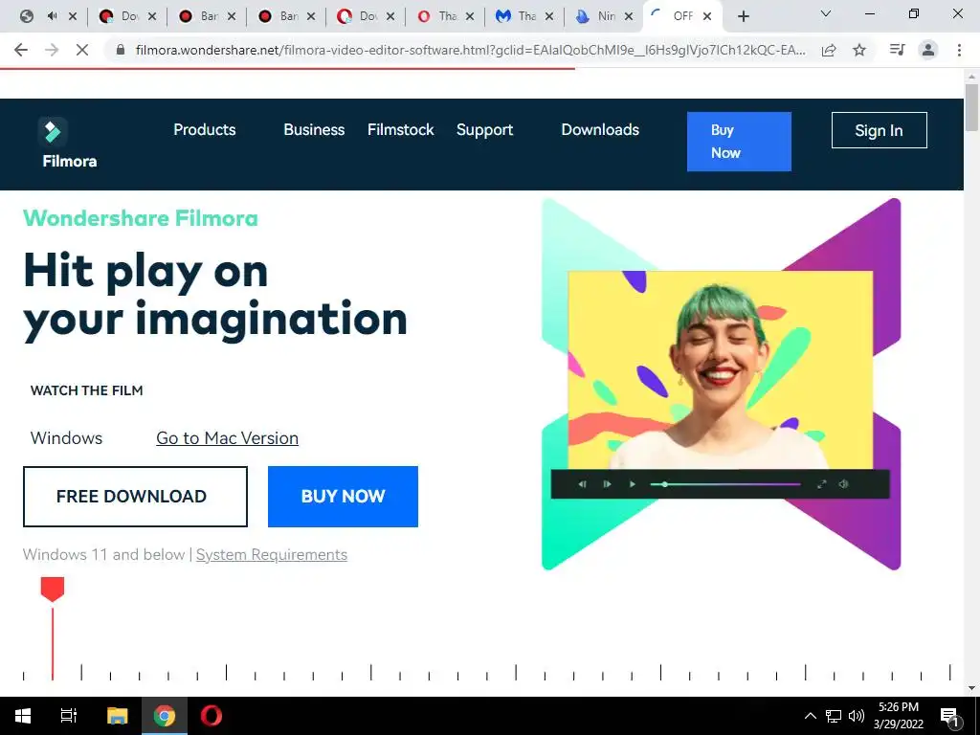This screenshot has width=980, height=735.
Task: Click the FREE DOWNLOAD button
Action: coord(135,497)
